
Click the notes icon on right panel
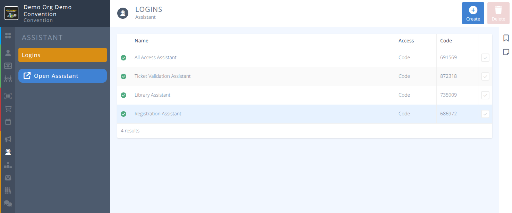(x=506, y=51)
